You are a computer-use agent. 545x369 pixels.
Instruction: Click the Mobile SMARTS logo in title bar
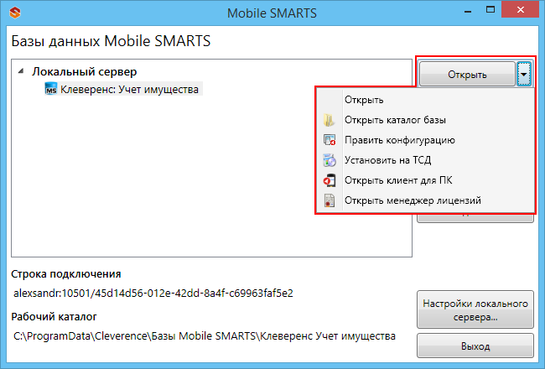click(15, 13)
